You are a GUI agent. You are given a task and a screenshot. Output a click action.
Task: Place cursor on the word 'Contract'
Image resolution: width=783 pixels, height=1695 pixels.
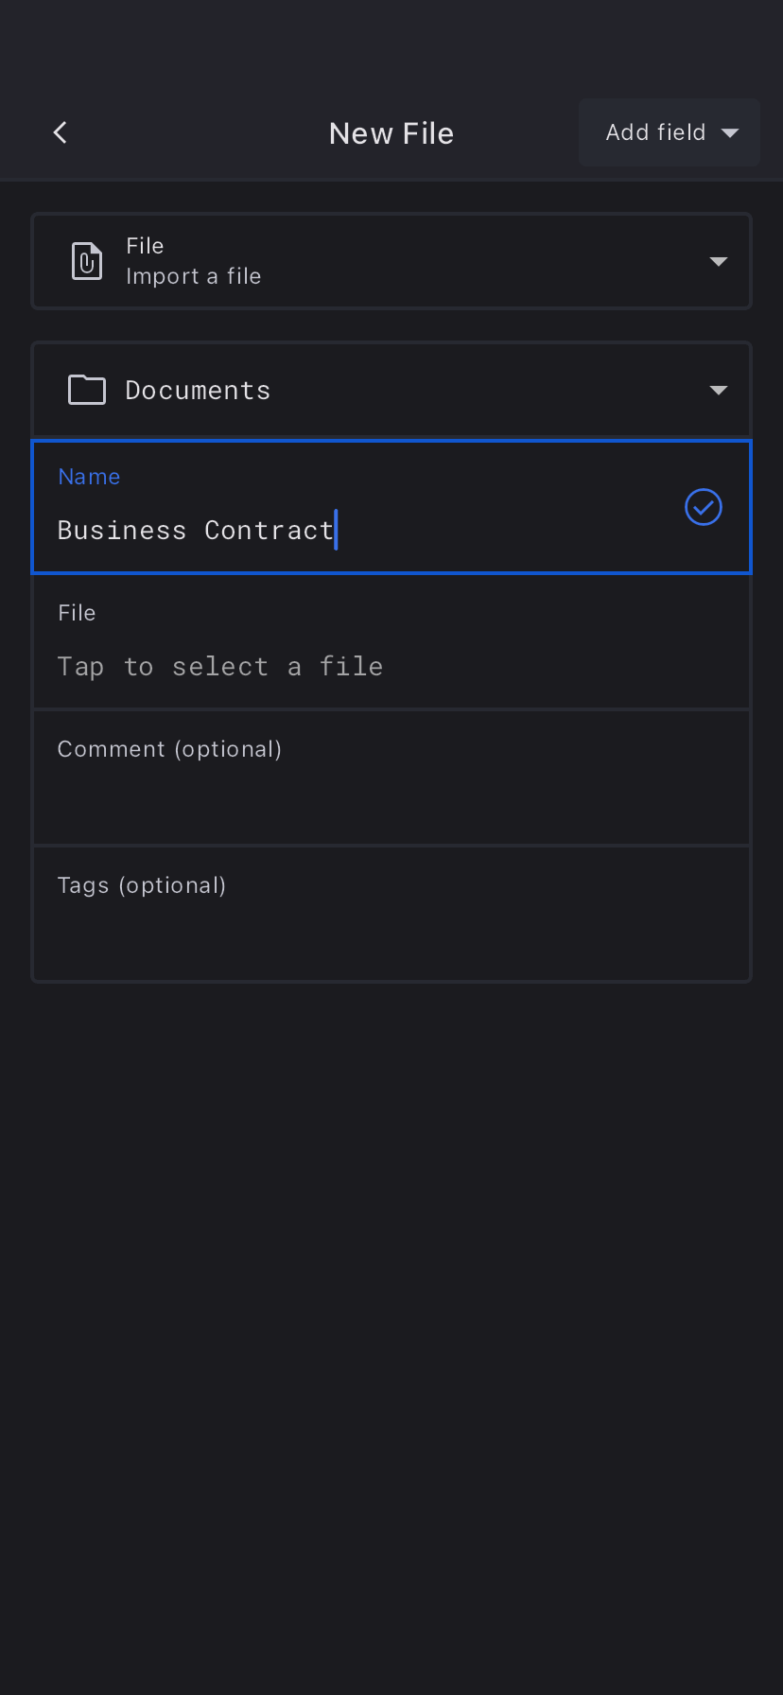click(270, 531)
